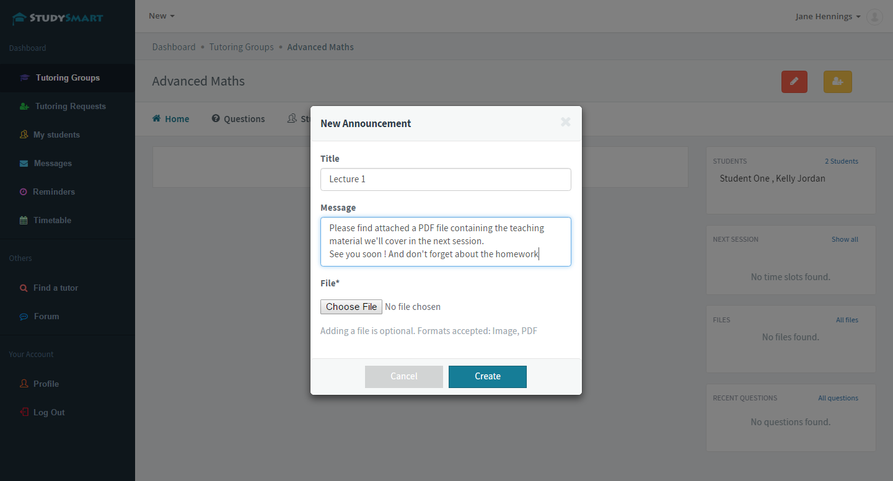893x481 pixels.
Task: Select the Home tab
Action: click(x=171, y=119)
